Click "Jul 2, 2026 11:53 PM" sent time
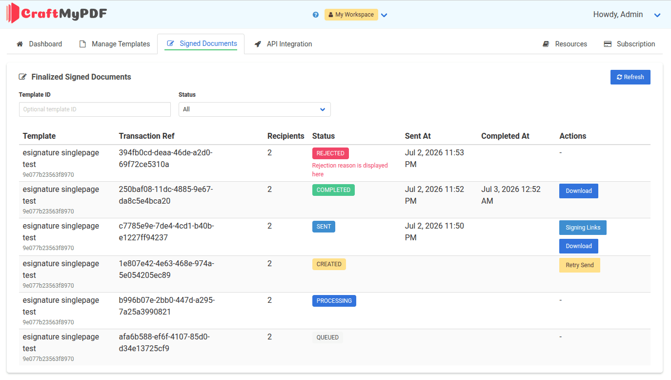 pyautogui.click(x=434, y=158)
